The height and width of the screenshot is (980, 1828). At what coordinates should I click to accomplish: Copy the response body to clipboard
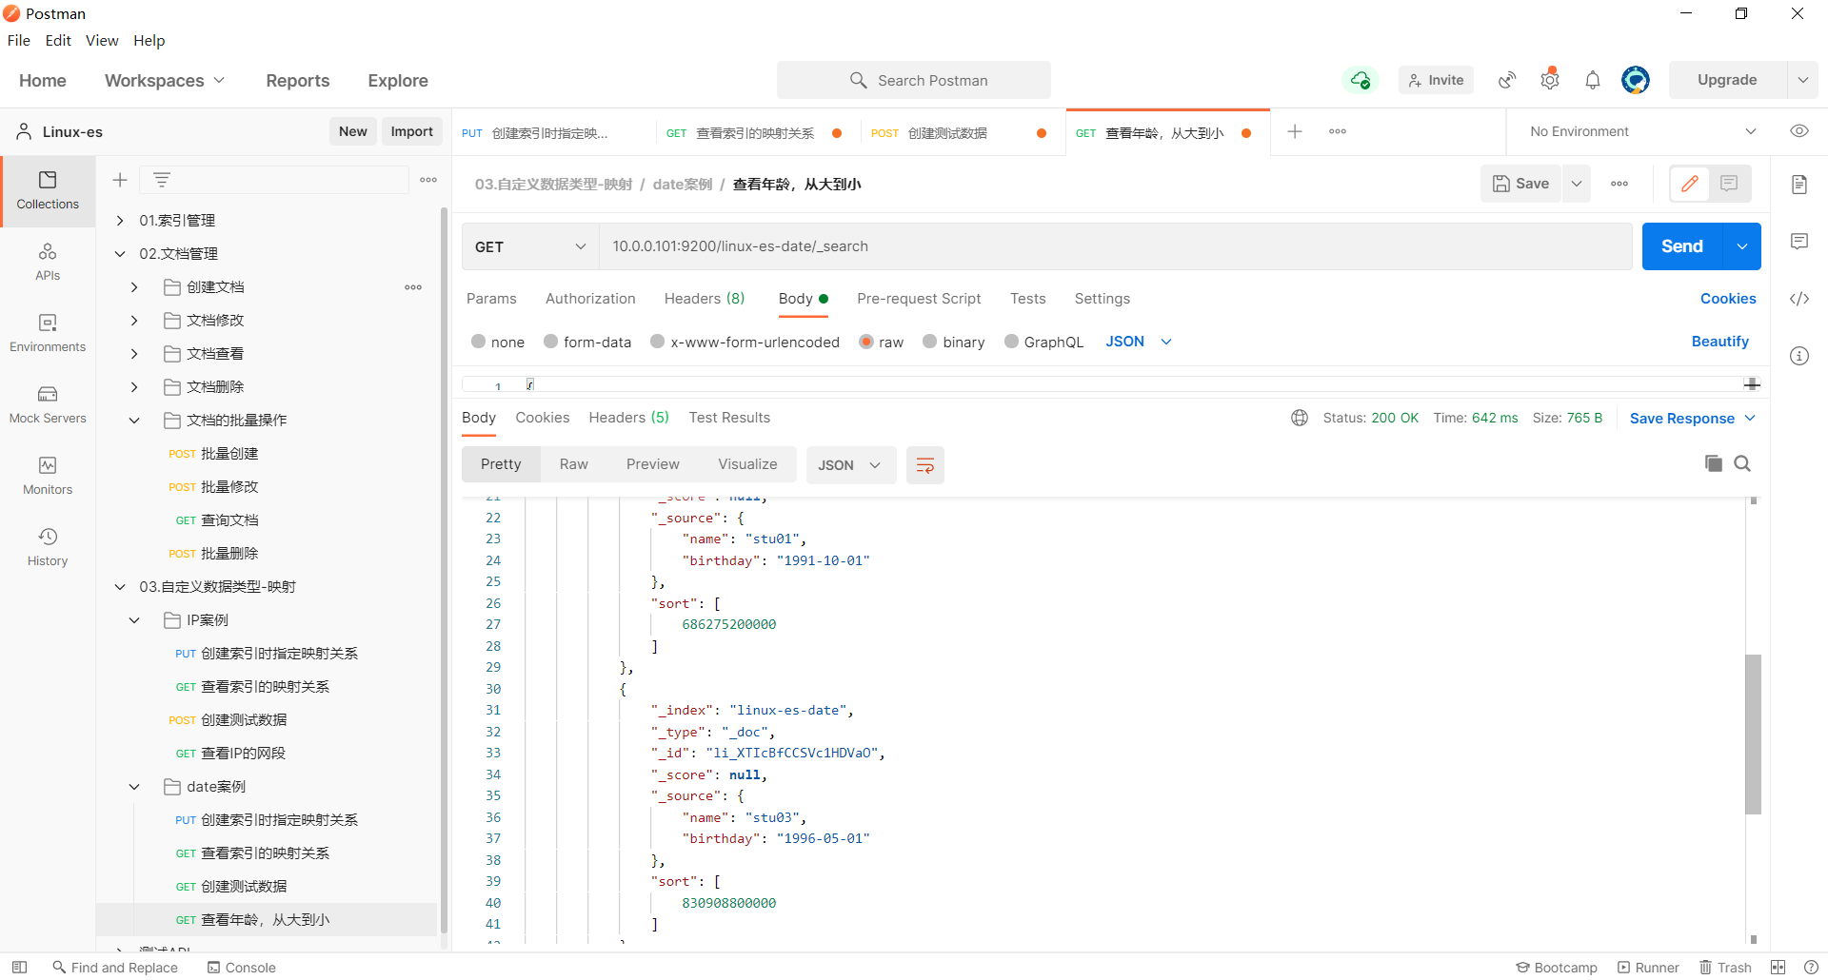[1714, 463]
